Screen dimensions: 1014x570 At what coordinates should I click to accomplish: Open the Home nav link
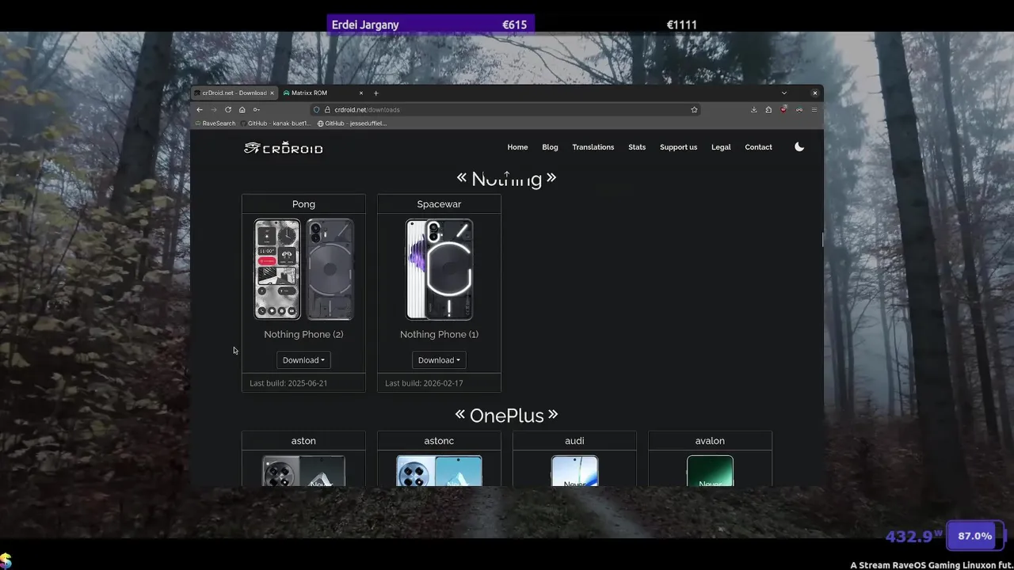(517, 147)
